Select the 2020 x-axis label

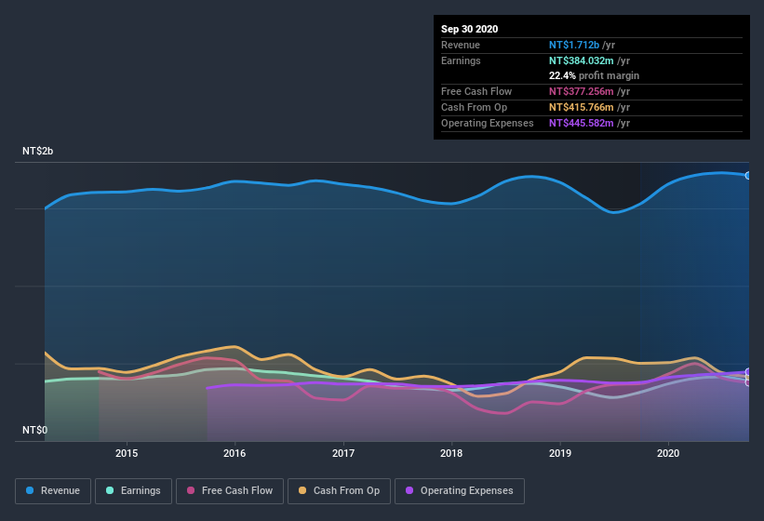[x=668, y=453]
